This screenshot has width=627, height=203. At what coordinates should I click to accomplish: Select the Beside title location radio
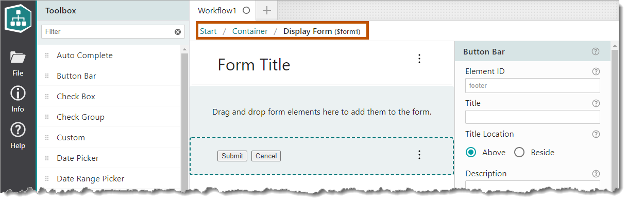tap(519, 152)
